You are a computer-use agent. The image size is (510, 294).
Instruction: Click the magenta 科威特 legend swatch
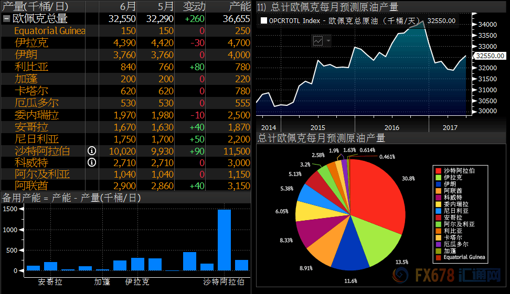click(439, 198)
